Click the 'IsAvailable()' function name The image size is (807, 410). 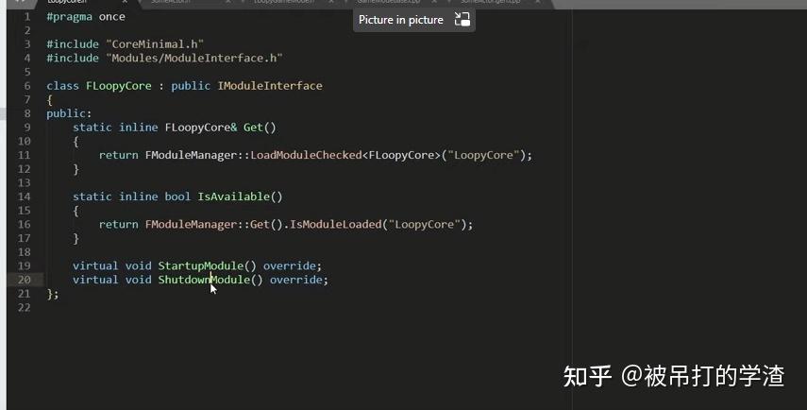click(240, 196)
